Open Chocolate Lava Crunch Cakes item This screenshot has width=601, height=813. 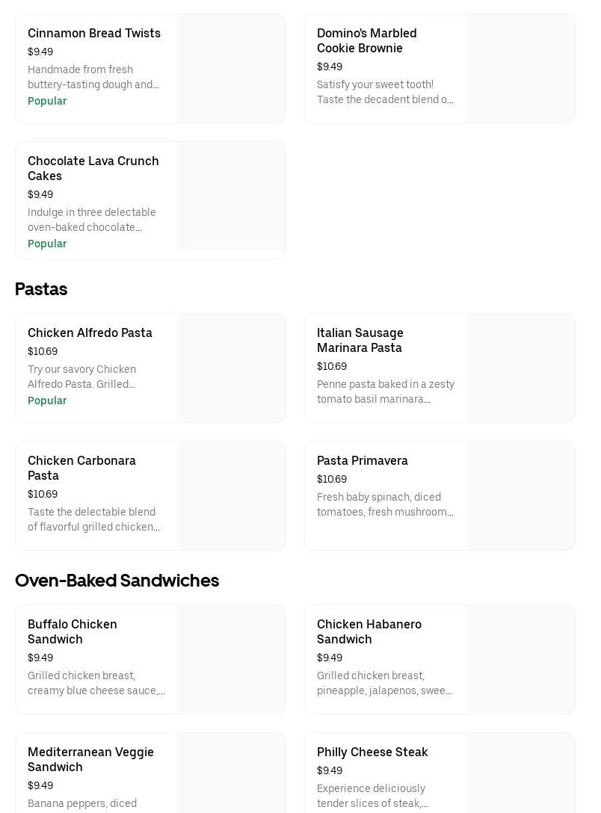pyautogui.click(x=93, y=168)
